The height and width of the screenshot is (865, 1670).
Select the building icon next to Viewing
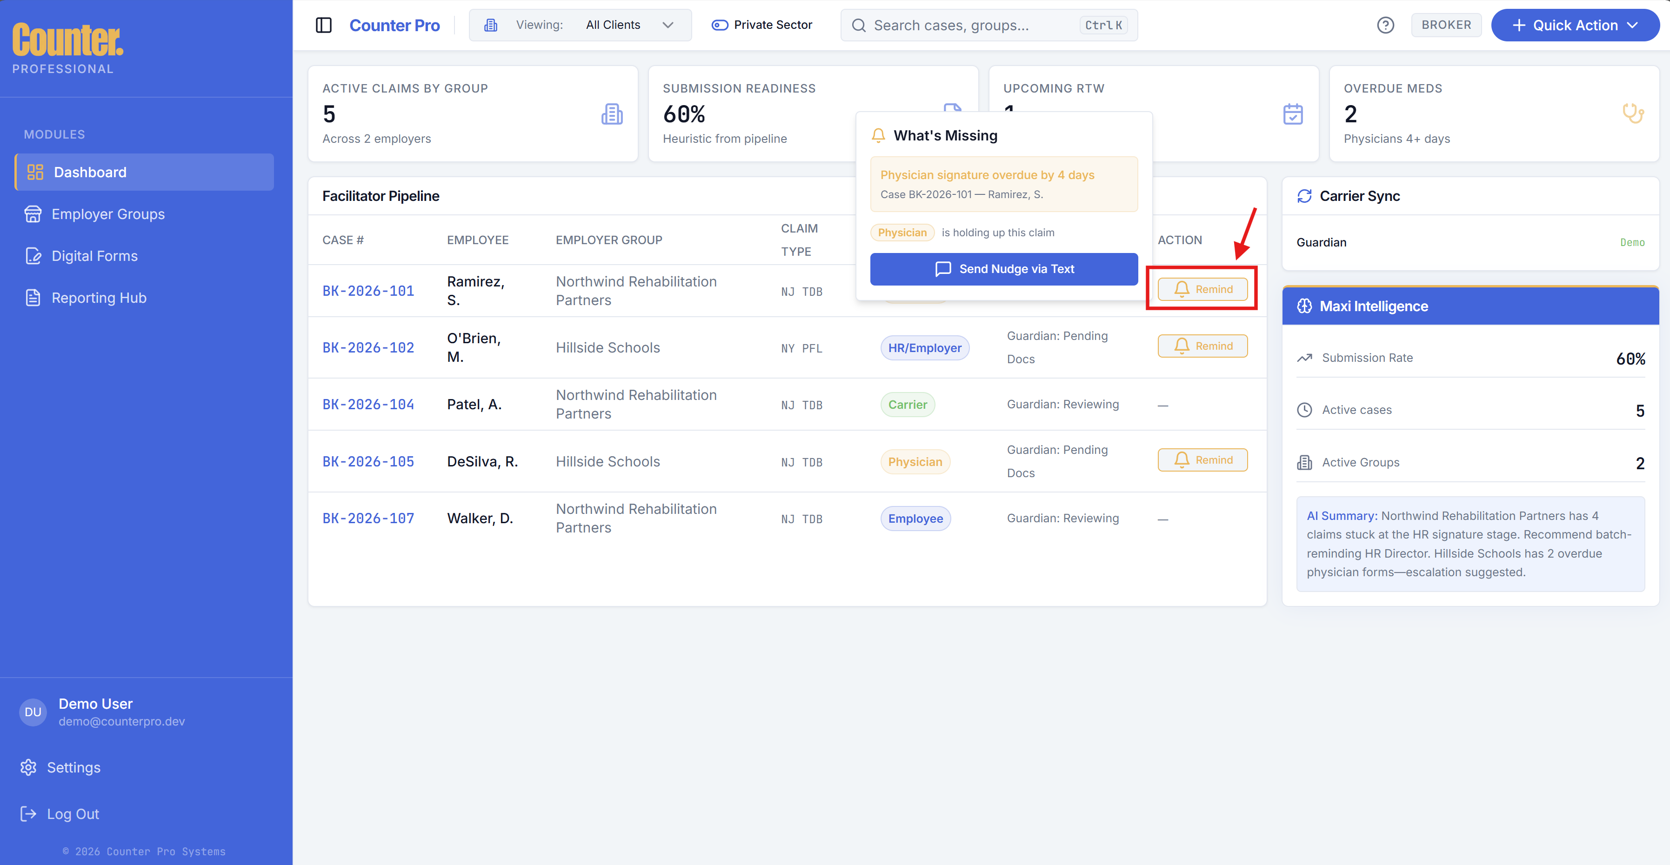[491, 25]
